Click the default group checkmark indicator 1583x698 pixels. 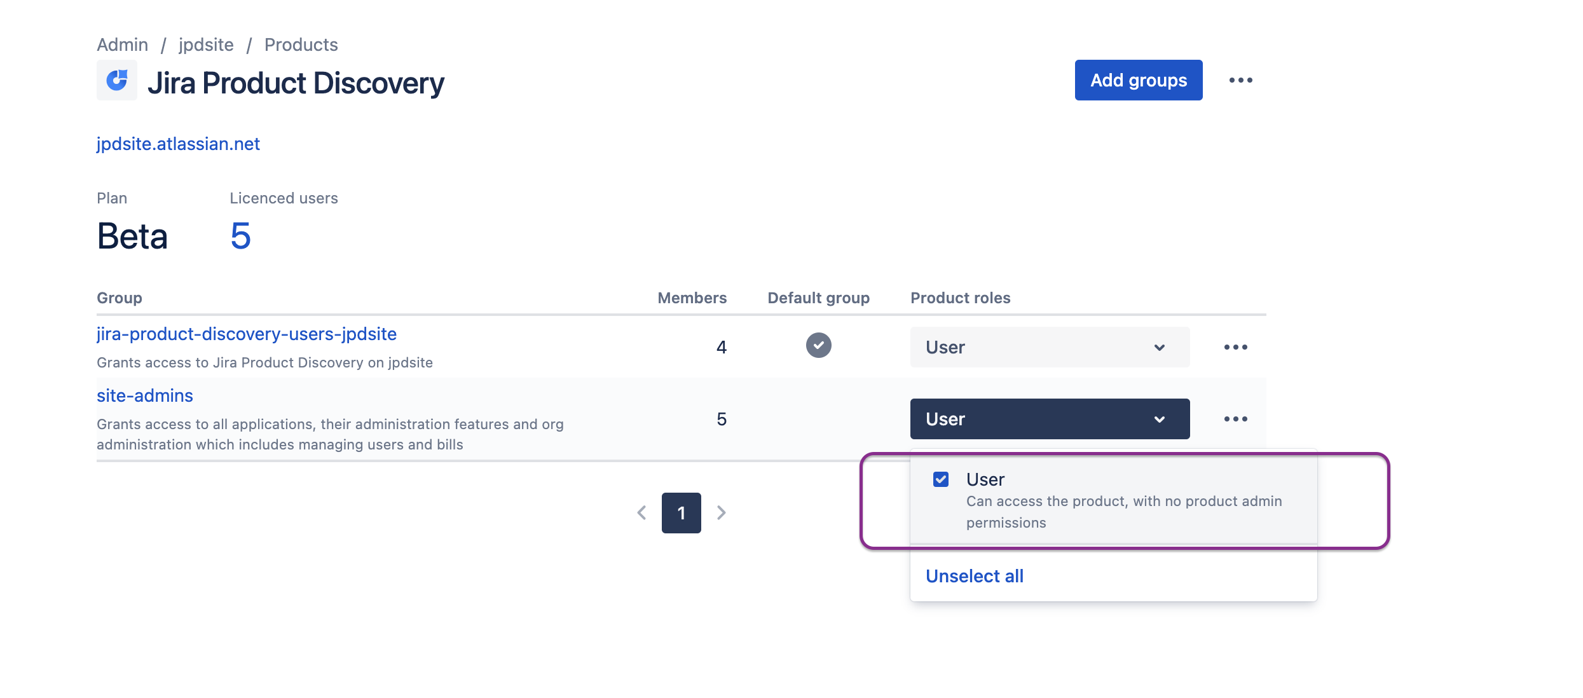818,345
